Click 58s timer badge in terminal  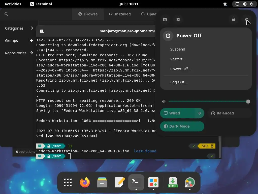click(207, 146)
